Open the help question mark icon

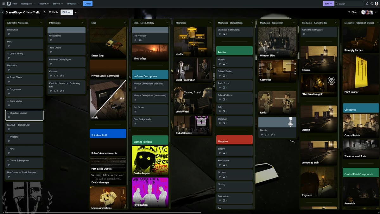[x=372, y=3]
